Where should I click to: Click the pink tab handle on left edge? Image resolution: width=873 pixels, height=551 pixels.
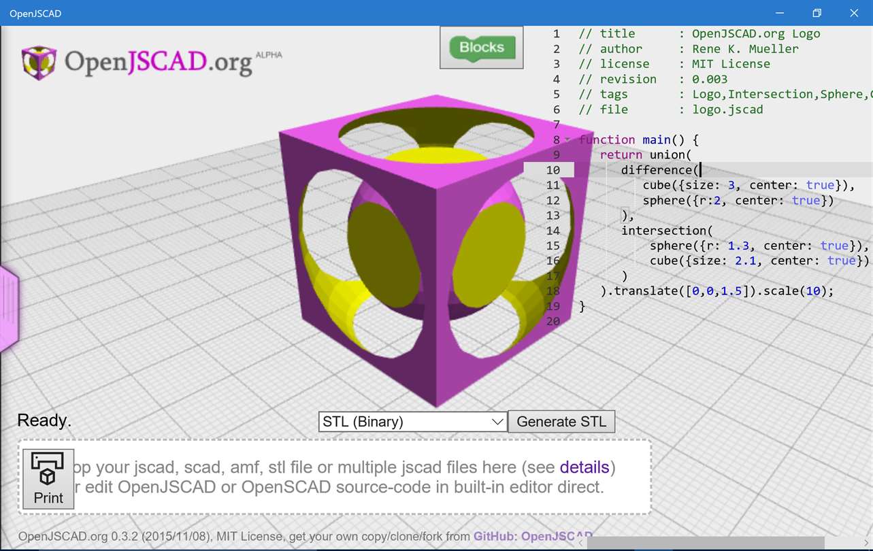tap(9, 310)
